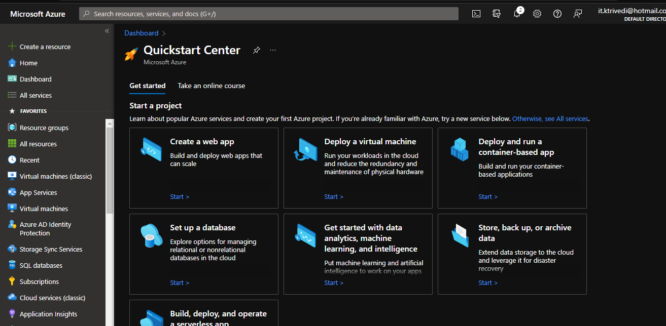
Task: Open the feedback icon in header
Action: tap(578, 14)
